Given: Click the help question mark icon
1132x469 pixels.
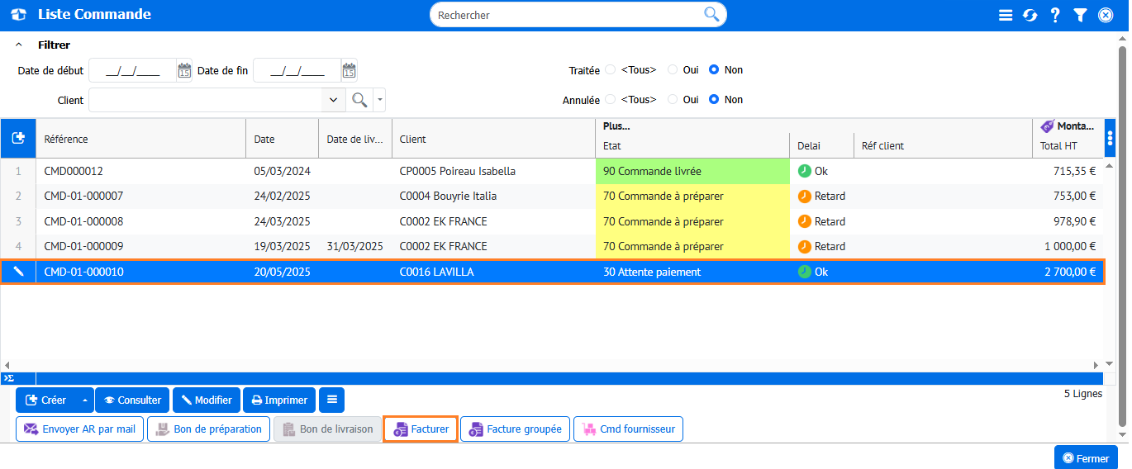Looking at the screenshot, I should 1055,15.
